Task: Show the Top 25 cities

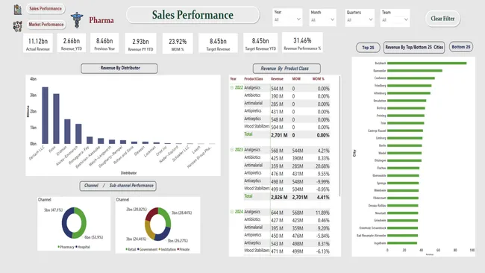Action: tap(368, 48)
